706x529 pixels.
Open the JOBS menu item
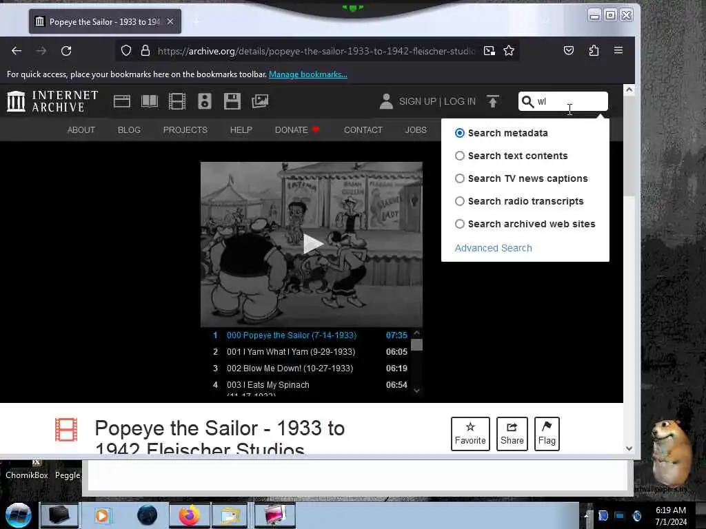(x=416, y=130)
